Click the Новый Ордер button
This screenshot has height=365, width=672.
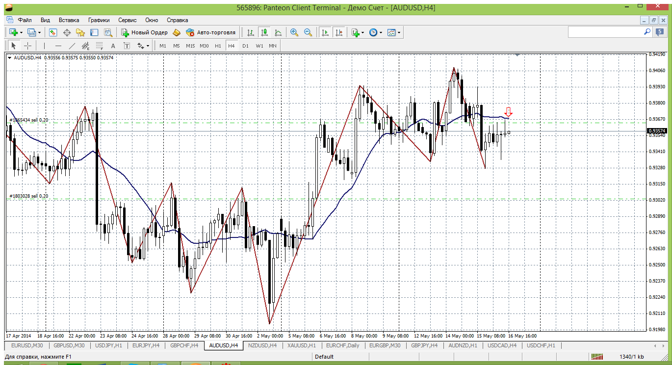click(144, 32)
